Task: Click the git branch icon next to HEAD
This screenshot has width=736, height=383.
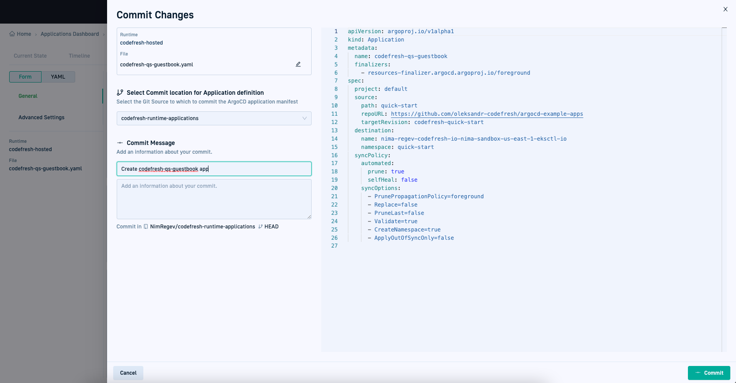Action: click(x=260, y=227)
